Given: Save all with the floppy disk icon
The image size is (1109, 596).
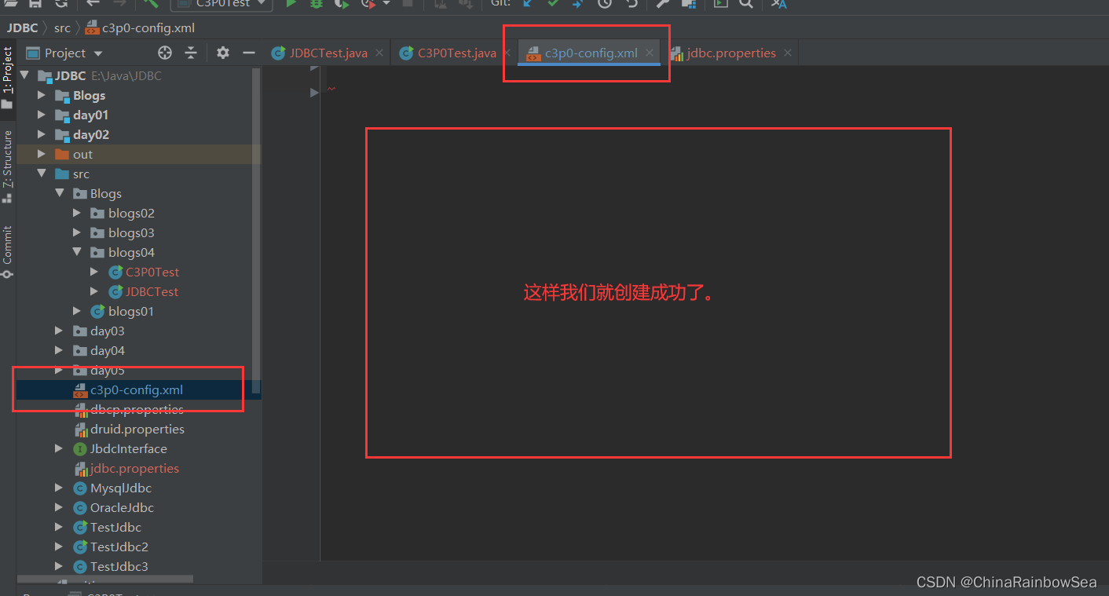Looking at the screenshot, I should (35, 3).
